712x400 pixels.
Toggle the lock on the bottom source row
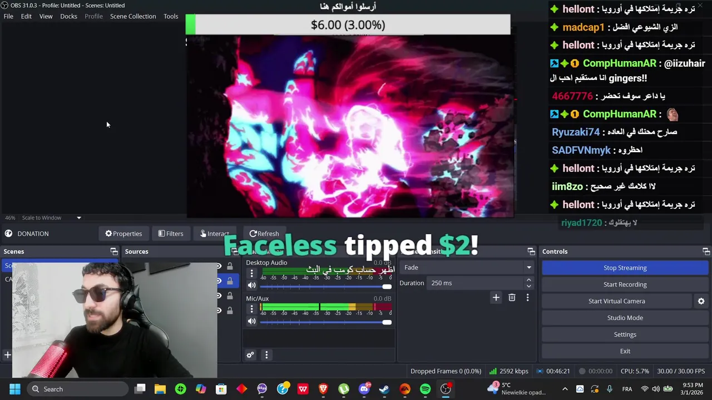click(x=230, y=311)
